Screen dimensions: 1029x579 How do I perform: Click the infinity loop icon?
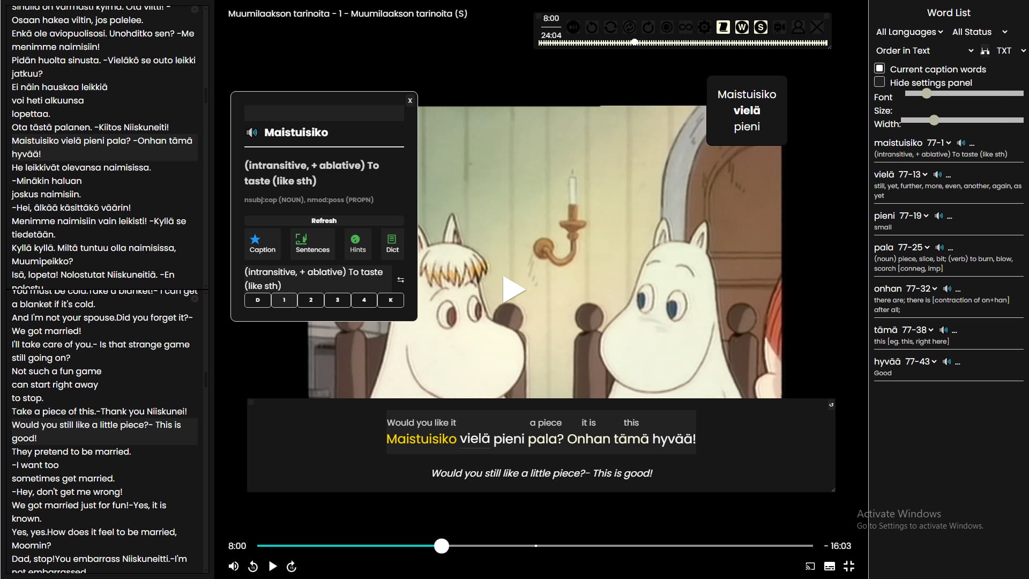685,27
